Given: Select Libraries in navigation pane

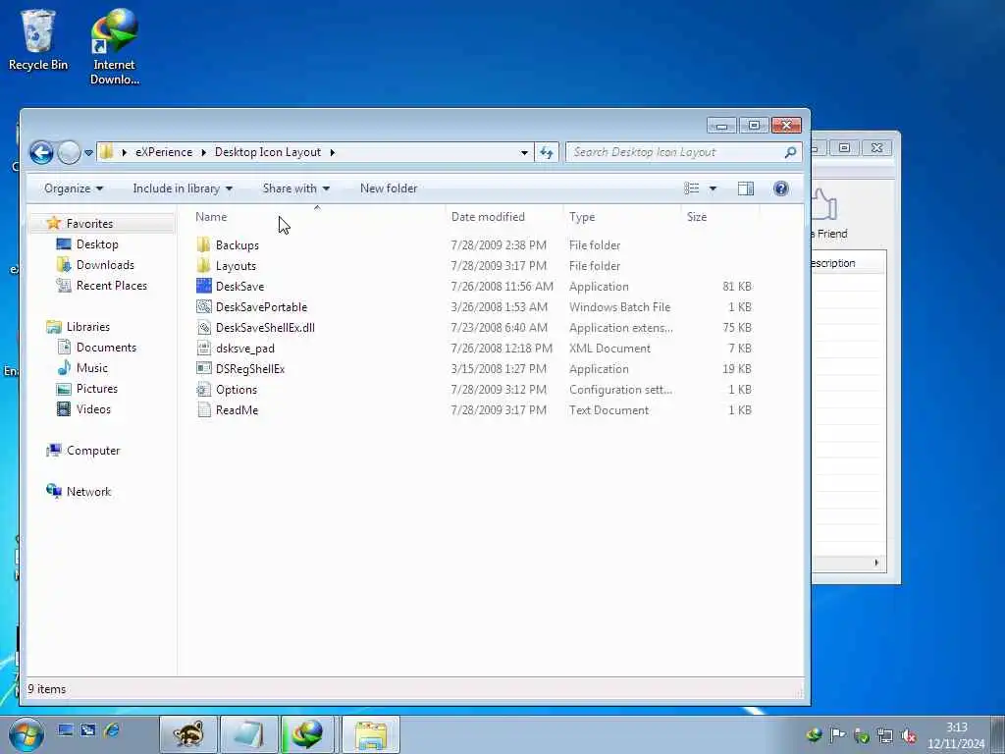Looking at the screenshot, I should pyautogui.click(x=87, y=326).
